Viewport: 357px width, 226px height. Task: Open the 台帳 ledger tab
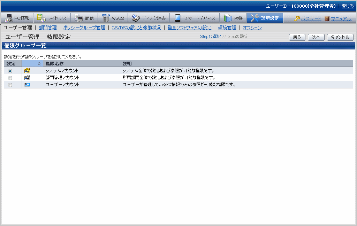[233, 18]
